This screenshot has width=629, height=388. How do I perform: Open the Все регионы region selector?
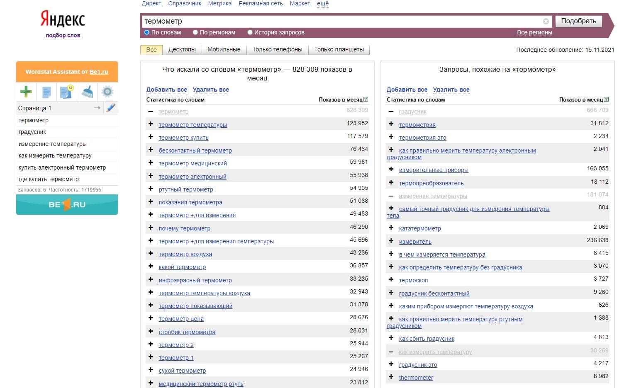[534, 32]
